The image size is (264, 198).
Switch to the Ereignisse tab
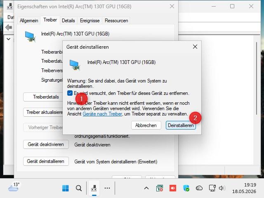point(90,21)
